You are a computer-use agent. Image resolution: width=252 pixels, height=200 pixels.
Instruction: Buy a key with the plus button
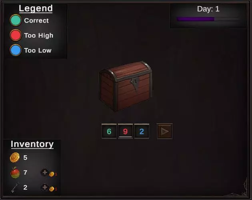point(45,187)
